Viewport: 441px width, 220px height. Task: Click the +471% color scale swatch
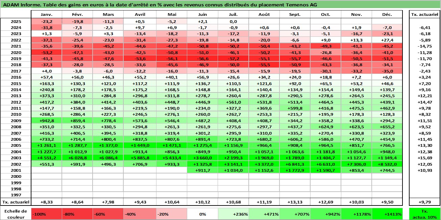point(264,214)
